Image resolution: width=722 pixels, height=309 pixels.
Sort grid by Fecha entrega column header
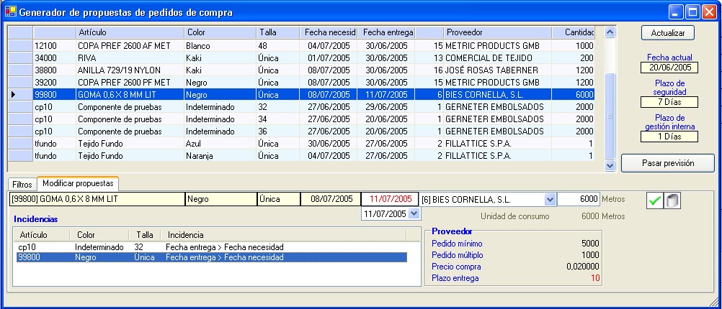coord(387,32)
